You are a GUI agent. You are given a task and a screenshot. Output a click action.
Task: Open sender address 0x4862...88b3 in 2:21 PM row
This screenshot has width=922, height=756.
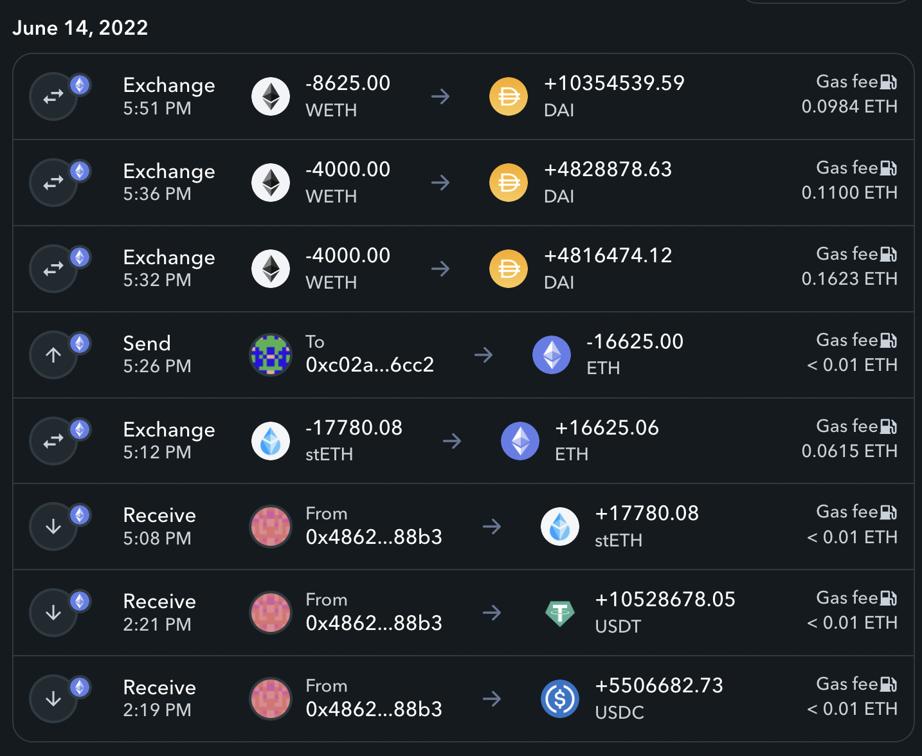point(374,624)
